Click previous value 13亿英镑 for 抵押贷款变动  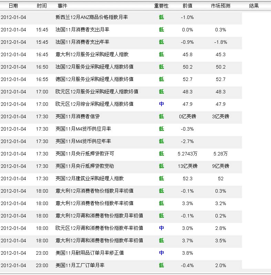[188, 166]
